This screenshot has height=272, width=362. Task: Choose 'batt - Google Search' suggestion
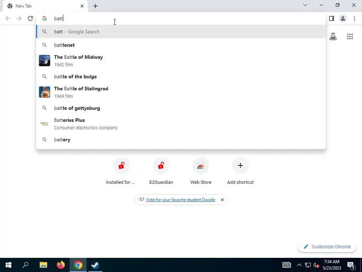tap(181, 32)
